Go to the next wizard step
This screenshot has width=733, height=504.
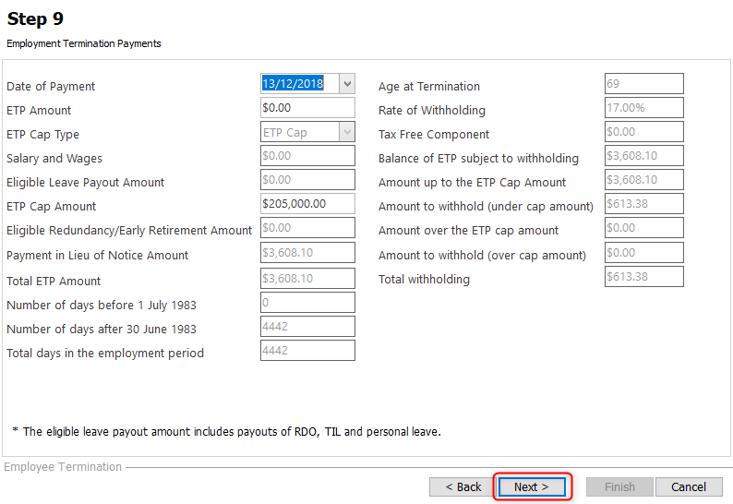(x=532, y=486)
